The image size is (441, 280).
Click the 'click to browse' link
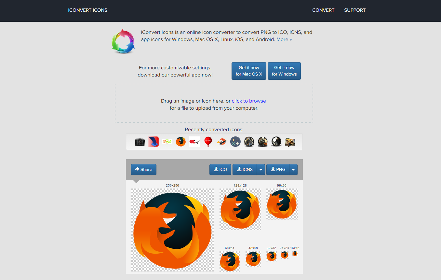(x=249, y=101)
